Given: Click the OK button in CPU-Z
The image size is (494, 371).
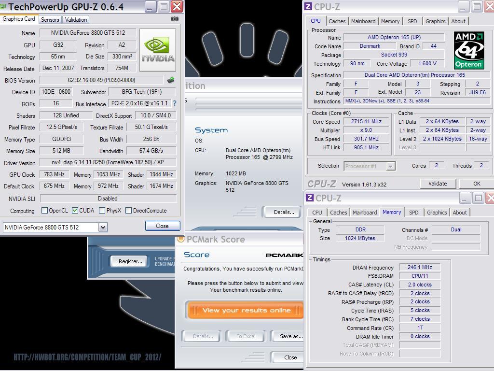Looking at the screenshot, I should pyautogui.click(x=476, y=184).
